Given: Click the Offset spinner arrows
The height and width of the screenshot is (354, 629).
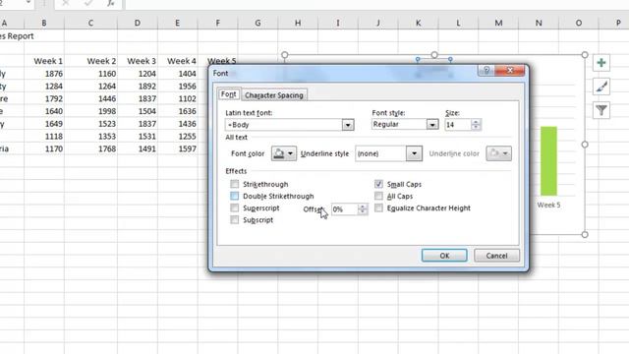Looking at the screenshot, I should coord(363,209).
